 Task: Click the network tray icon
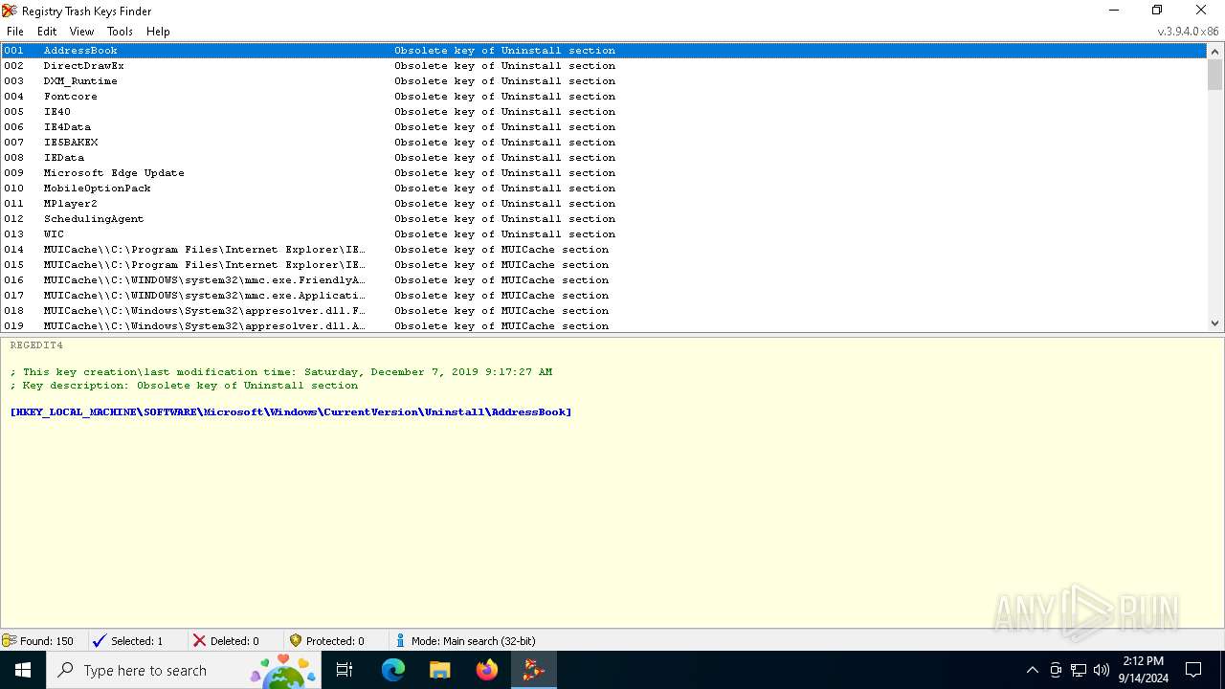1079,670
